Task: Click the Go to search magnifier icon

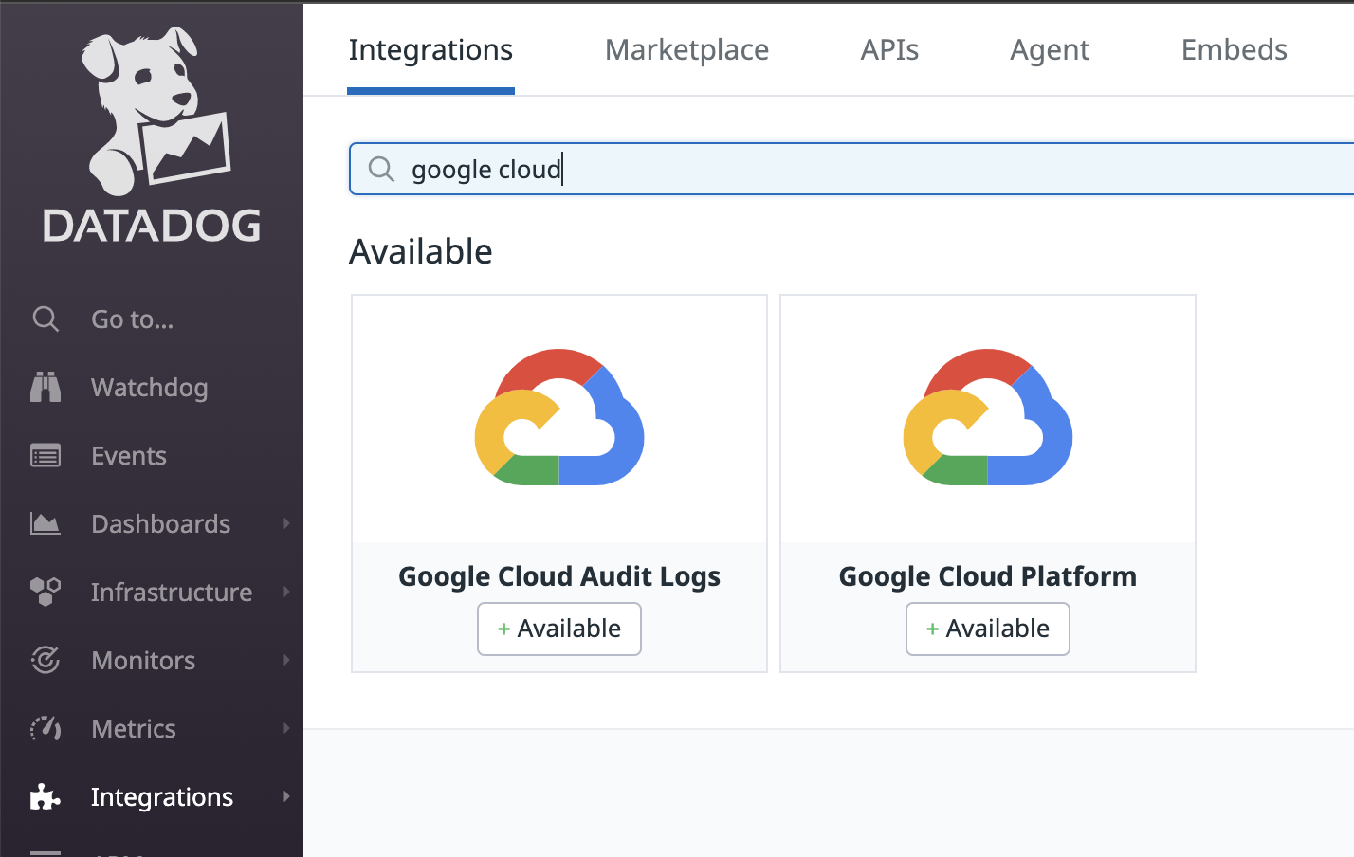Action: tap(46, 319)
